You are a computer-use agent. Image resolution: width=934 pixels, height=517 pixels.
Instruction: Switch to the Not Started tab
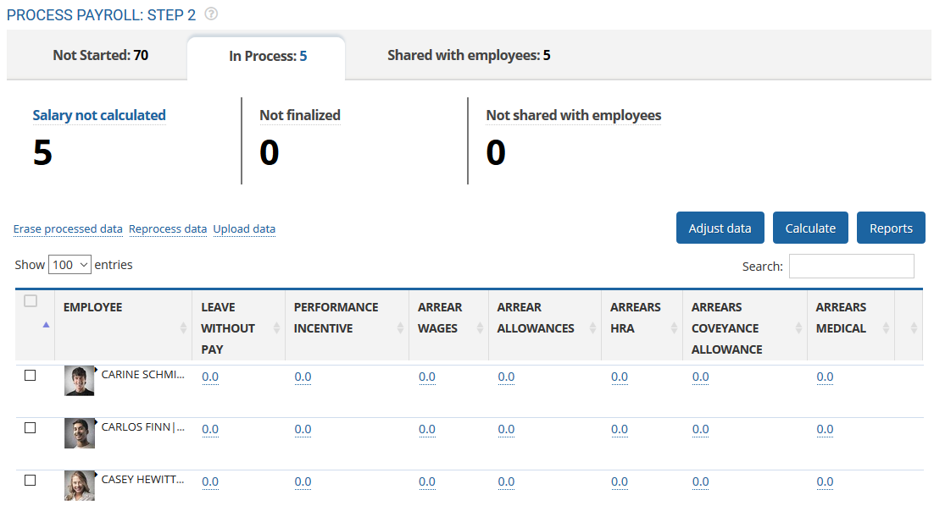point(99,55)
